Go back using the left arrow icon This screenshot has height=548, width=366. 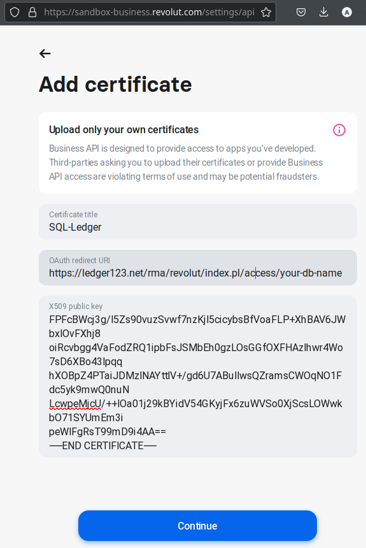tap(45, 54)
